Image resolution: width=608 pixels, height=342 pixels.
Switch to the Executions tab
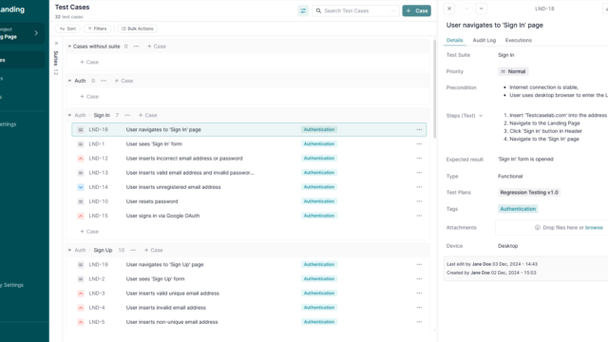coord(519,40)
